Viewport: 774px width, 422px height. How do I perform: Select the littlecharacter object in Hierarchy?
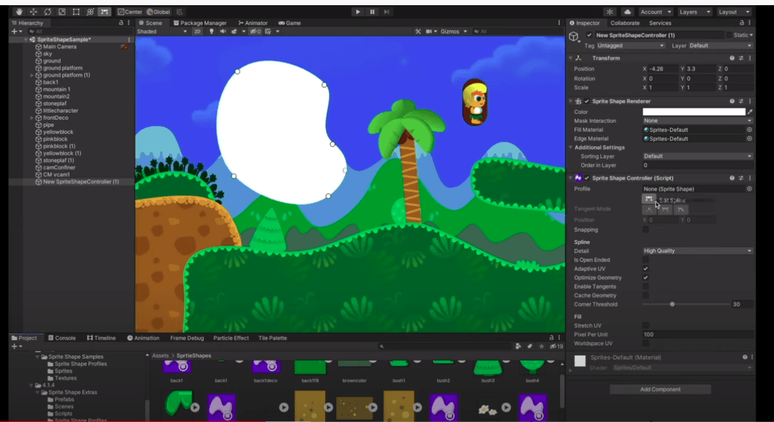click(x=61, y=111)
